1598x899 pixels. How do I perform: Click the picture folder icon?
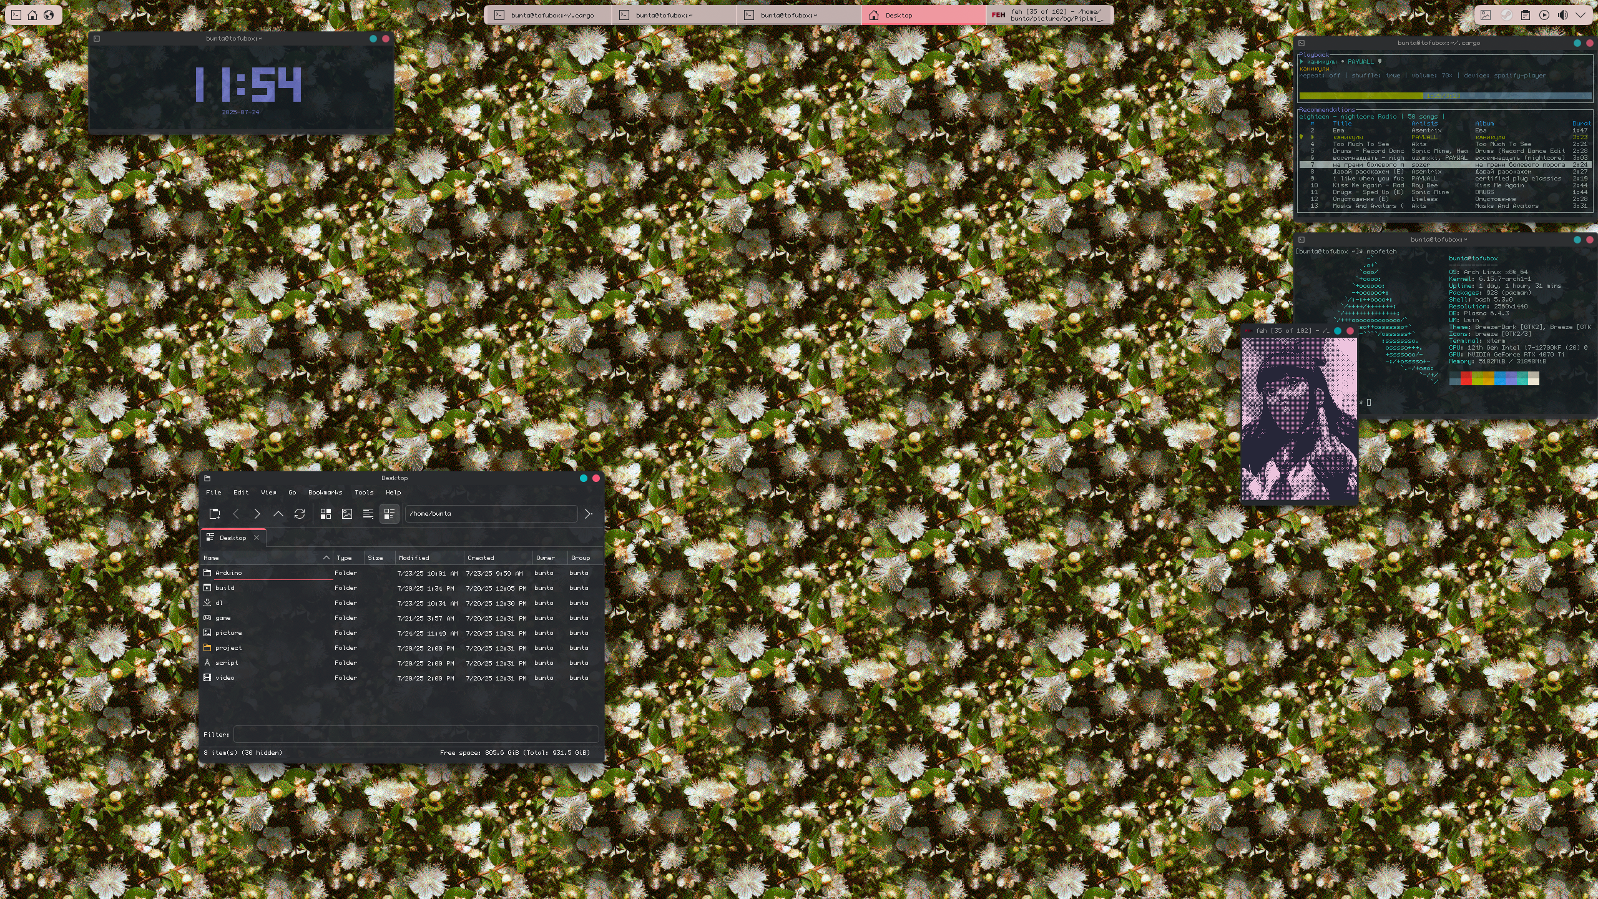tap(207, 632)
